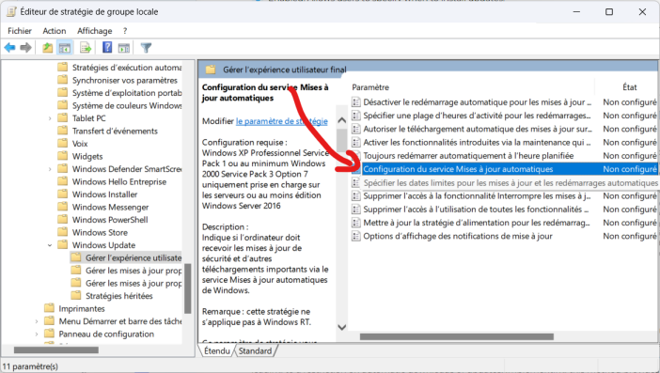Click the policy icon beside Spécifier une plage d'heures

click(x=356, y=116)
